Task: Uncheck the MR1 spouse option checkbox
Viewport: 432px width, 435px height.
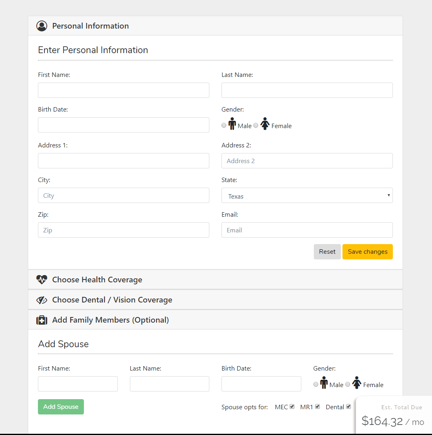Action: point(317,407)
